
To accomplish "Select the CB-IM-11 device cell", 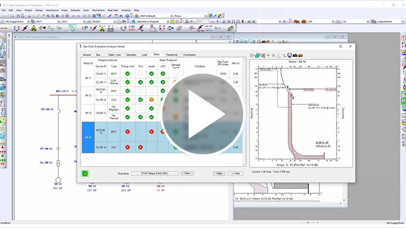I will point(101,74).
